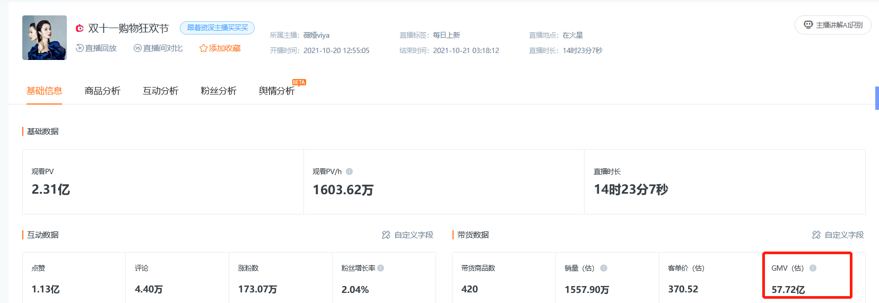Screen dimensions: 879x303
Task: Click the info icon beside 观看PV/h
Action: point(349,171)
